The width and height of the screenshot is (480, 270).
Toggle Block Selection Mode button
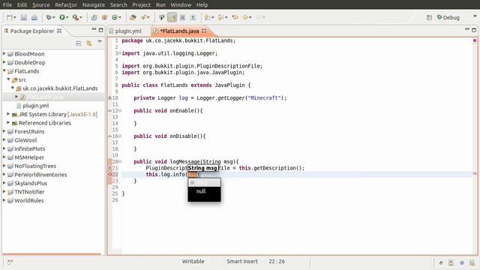pyautogui.click(x=182, y=17)
